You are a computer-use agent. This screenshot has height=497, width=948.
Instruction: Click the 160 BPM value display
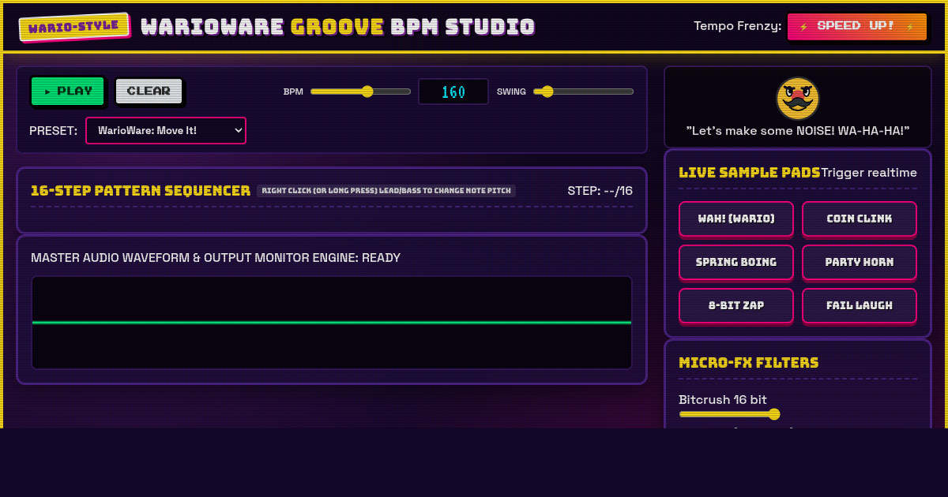453,92
